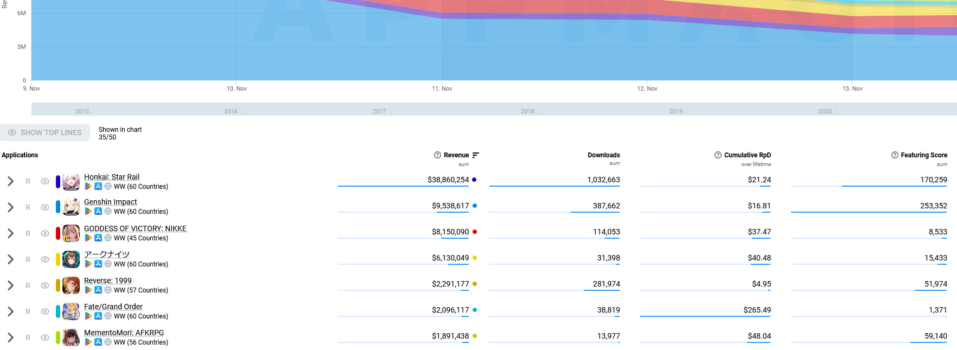Click the help icon beside Featuring Score header

895,155
